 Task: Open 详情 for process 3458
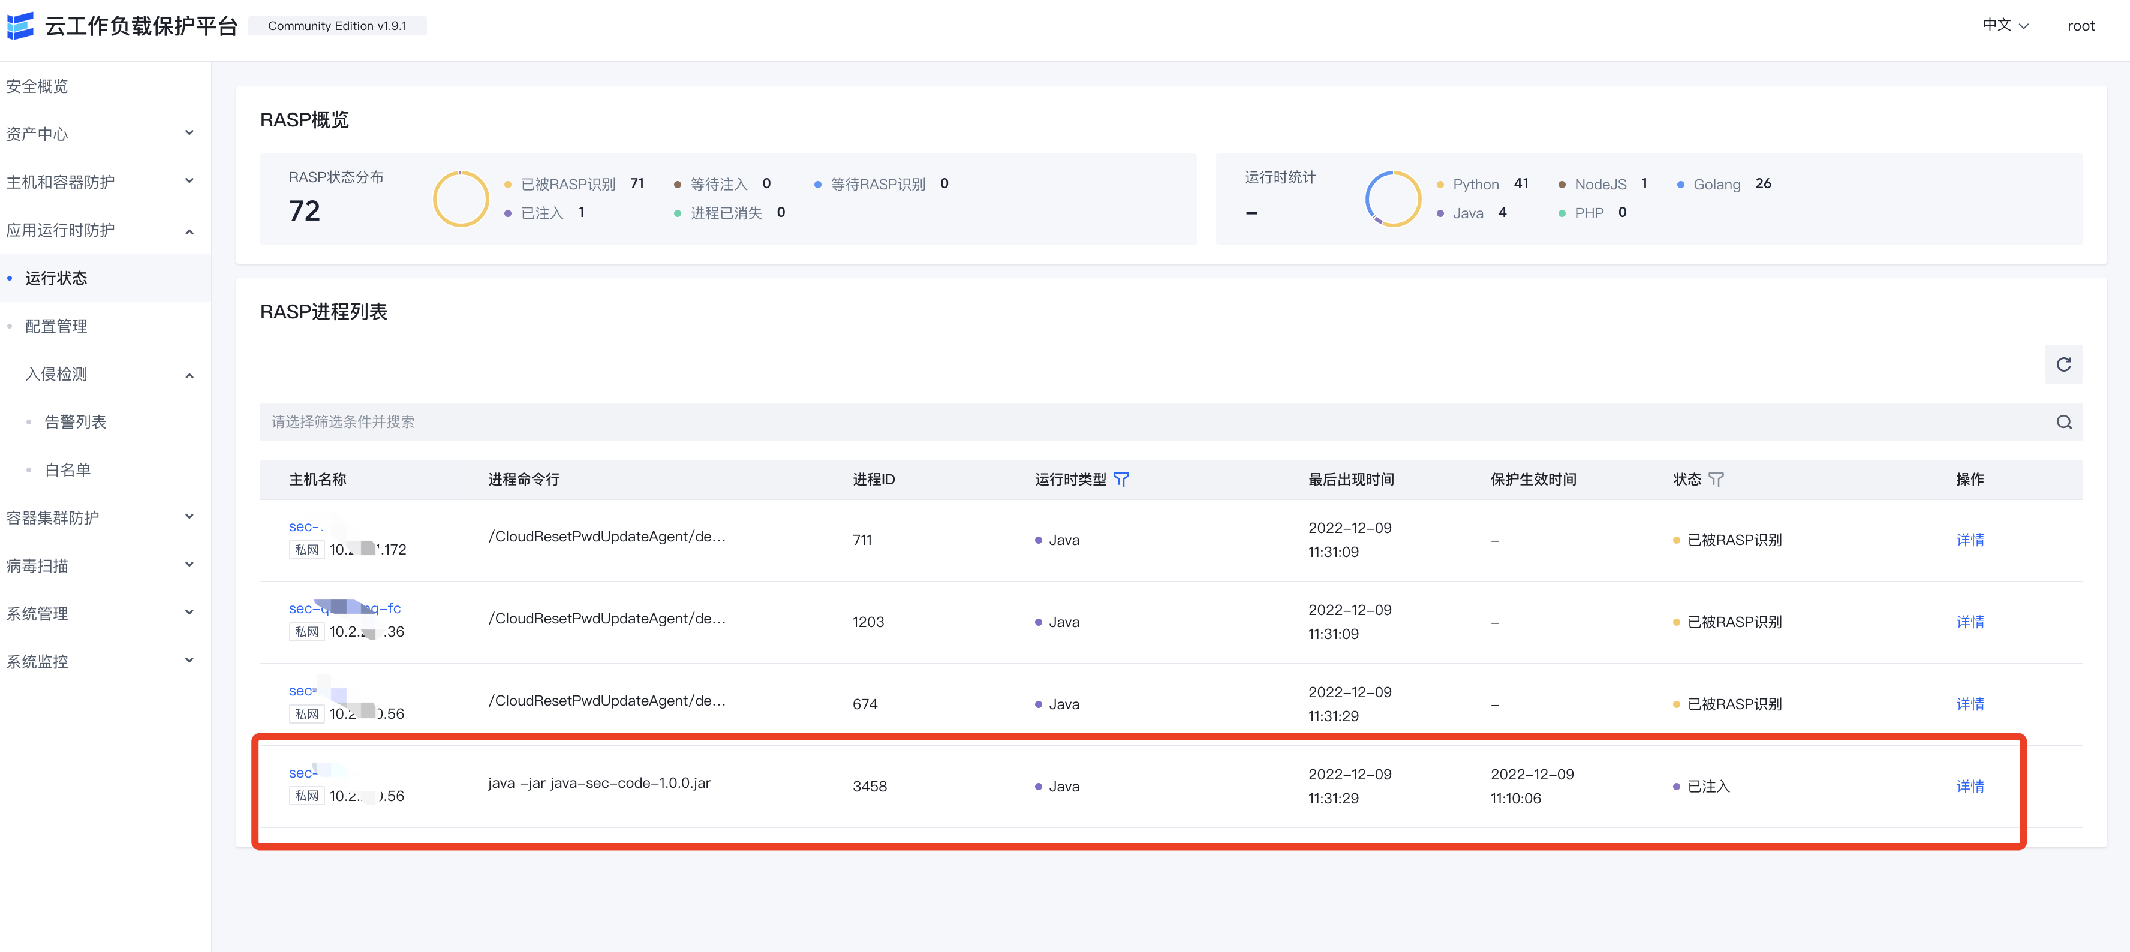[x=1970, y=786]
